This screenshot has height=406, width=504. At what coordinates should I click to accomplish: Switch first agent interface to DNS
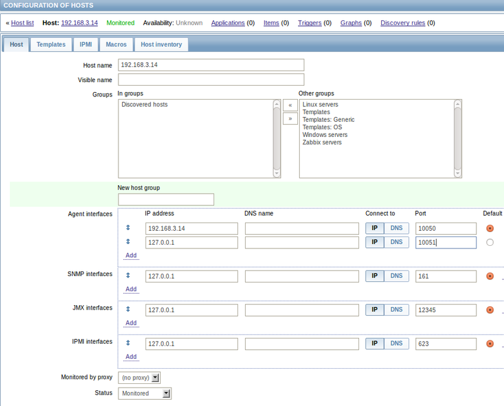397,228
